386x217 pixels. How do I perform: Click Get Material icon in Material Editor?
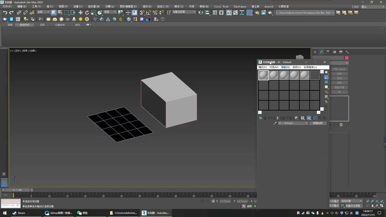click(x=261, y=118)
